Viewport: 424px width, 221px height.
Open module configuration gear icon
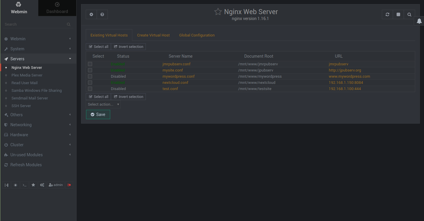[91, 14]
